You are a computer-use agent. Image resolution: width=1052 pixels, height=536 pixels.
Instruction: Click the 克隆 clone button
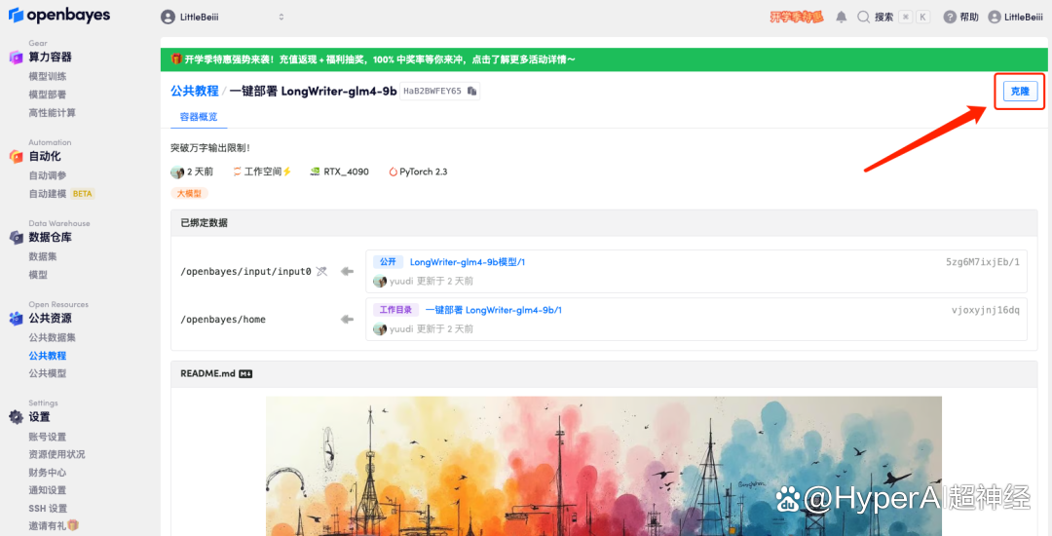coord(1020,92)
